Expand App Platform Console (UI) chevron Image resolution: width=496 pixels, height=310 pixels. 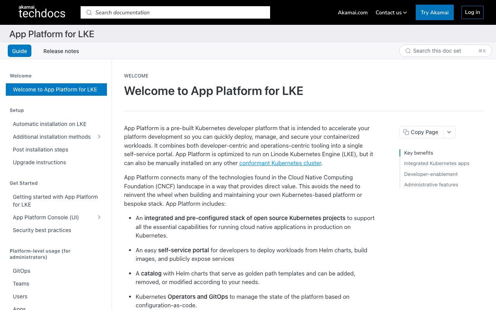click(x=99, y=217)
